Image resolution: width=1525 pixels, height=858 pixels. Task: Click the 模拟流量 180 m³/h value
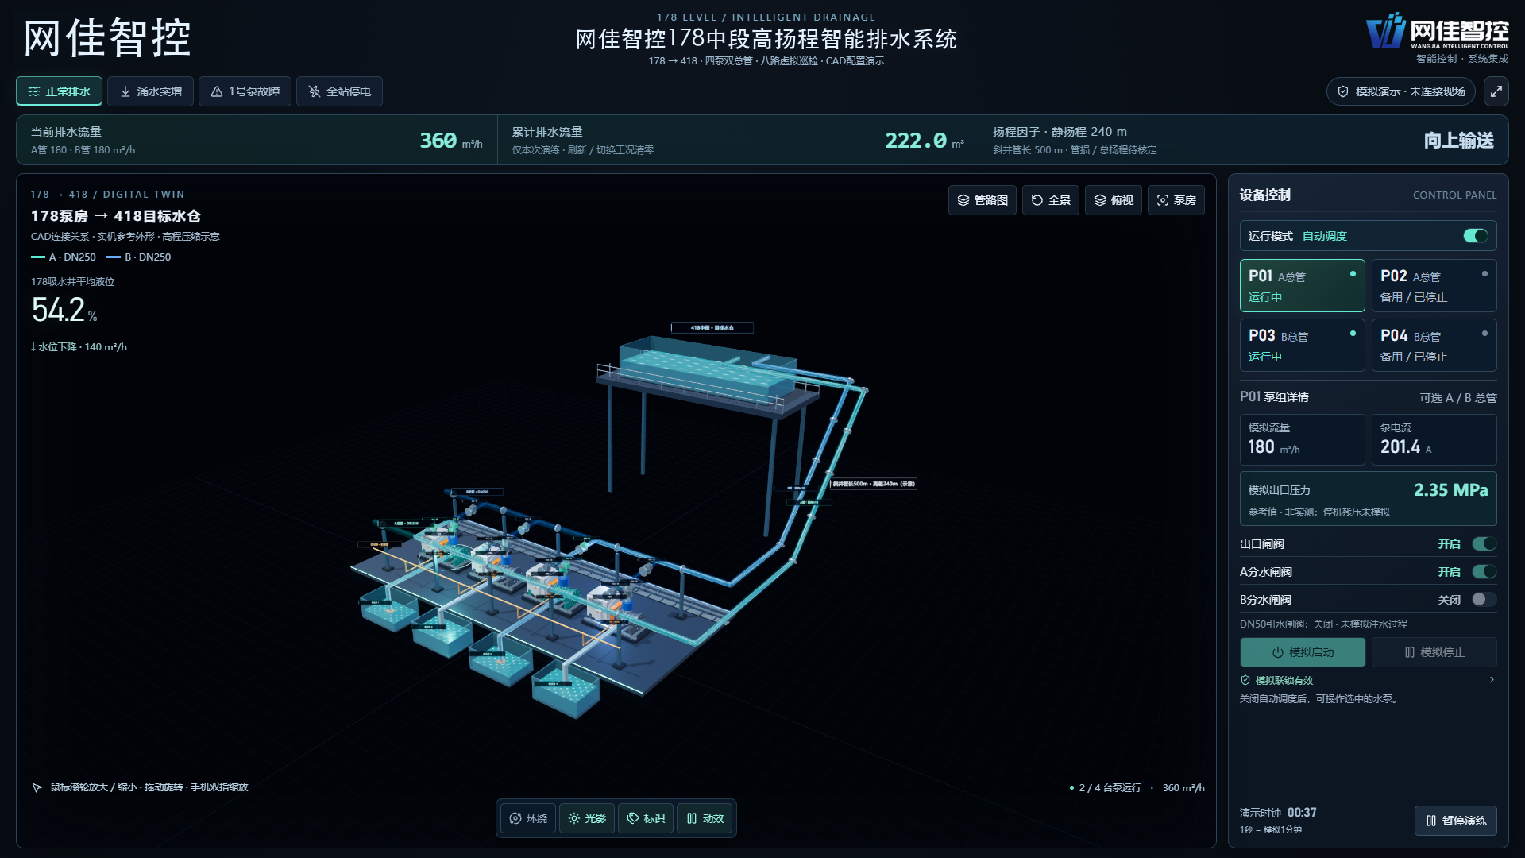1274,447
